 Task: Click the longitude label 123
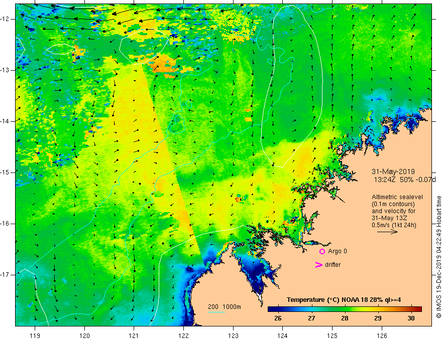(x=233, y=335)
